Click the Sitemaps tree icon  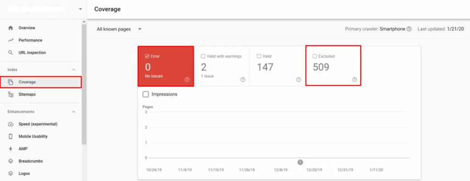tap(11, 94)
